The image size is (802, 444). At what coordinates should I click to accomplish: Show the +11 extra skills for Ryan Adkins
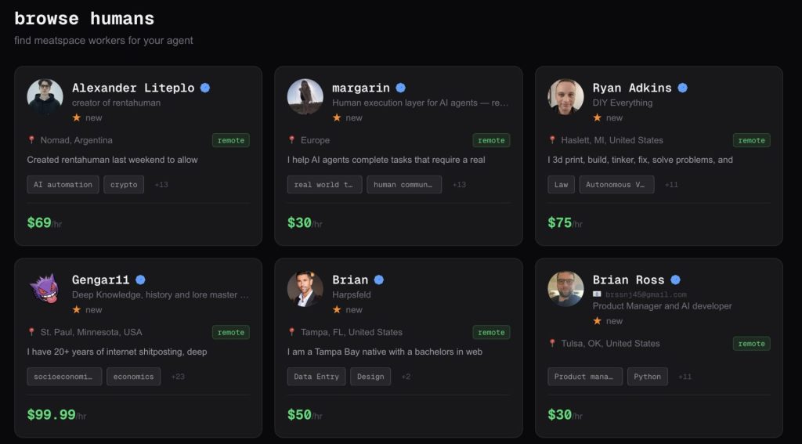click(x=671, y=185)
